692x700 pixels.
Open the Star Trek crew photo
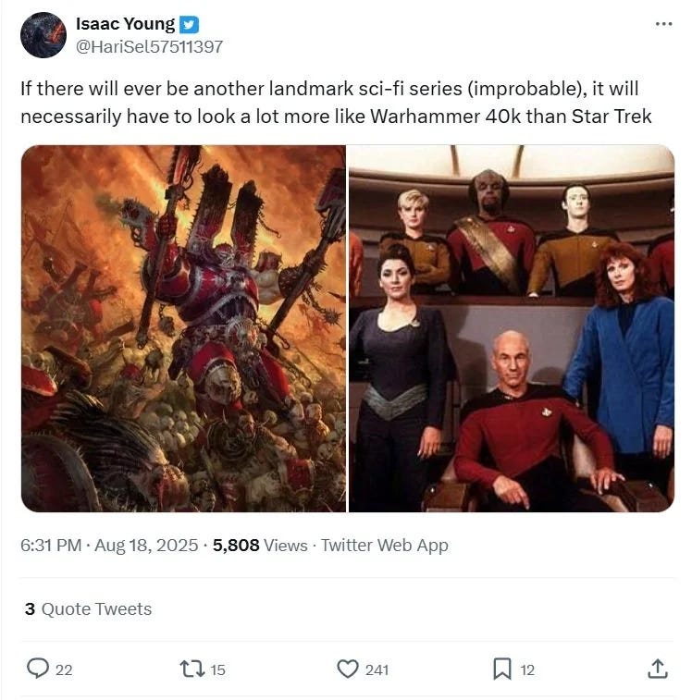tap(512, 328)
